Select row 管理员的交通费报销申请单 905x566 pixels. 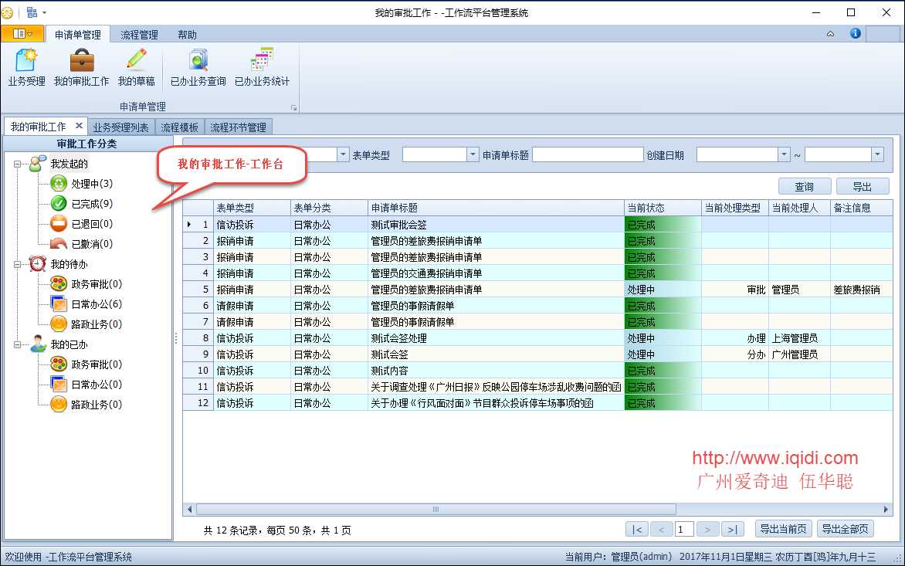click(x=537, y=273)
